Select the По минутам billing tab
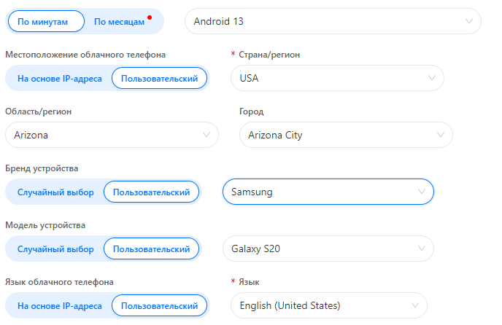The height and width of the screenshot is (325, 502). tap(46, 21)
